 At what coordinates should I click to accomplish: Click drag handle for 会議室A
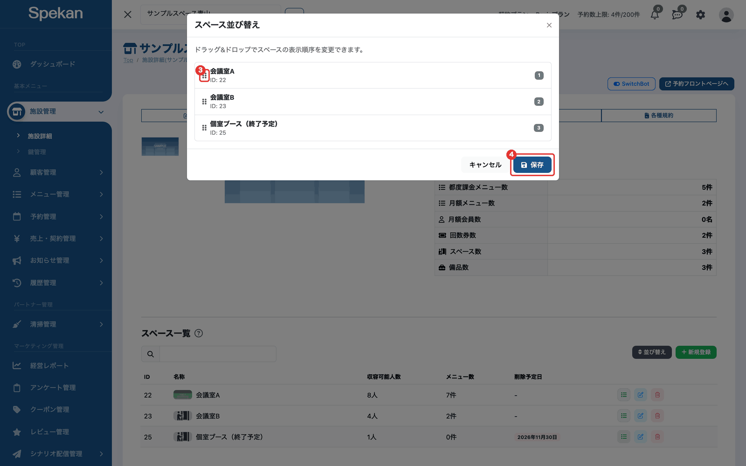pos(204,75)
